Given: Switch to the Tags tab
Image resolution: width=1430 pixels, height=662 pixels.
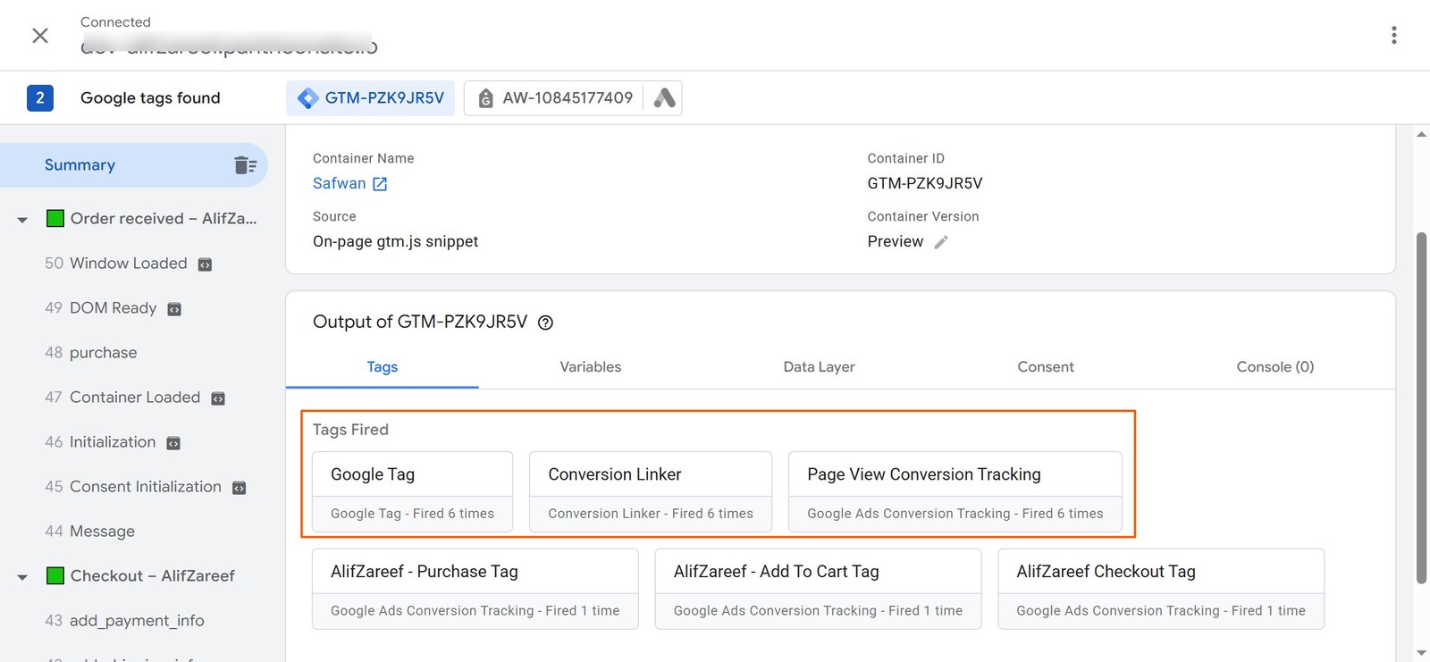Looking at the screenshot, I should point(383,367).
